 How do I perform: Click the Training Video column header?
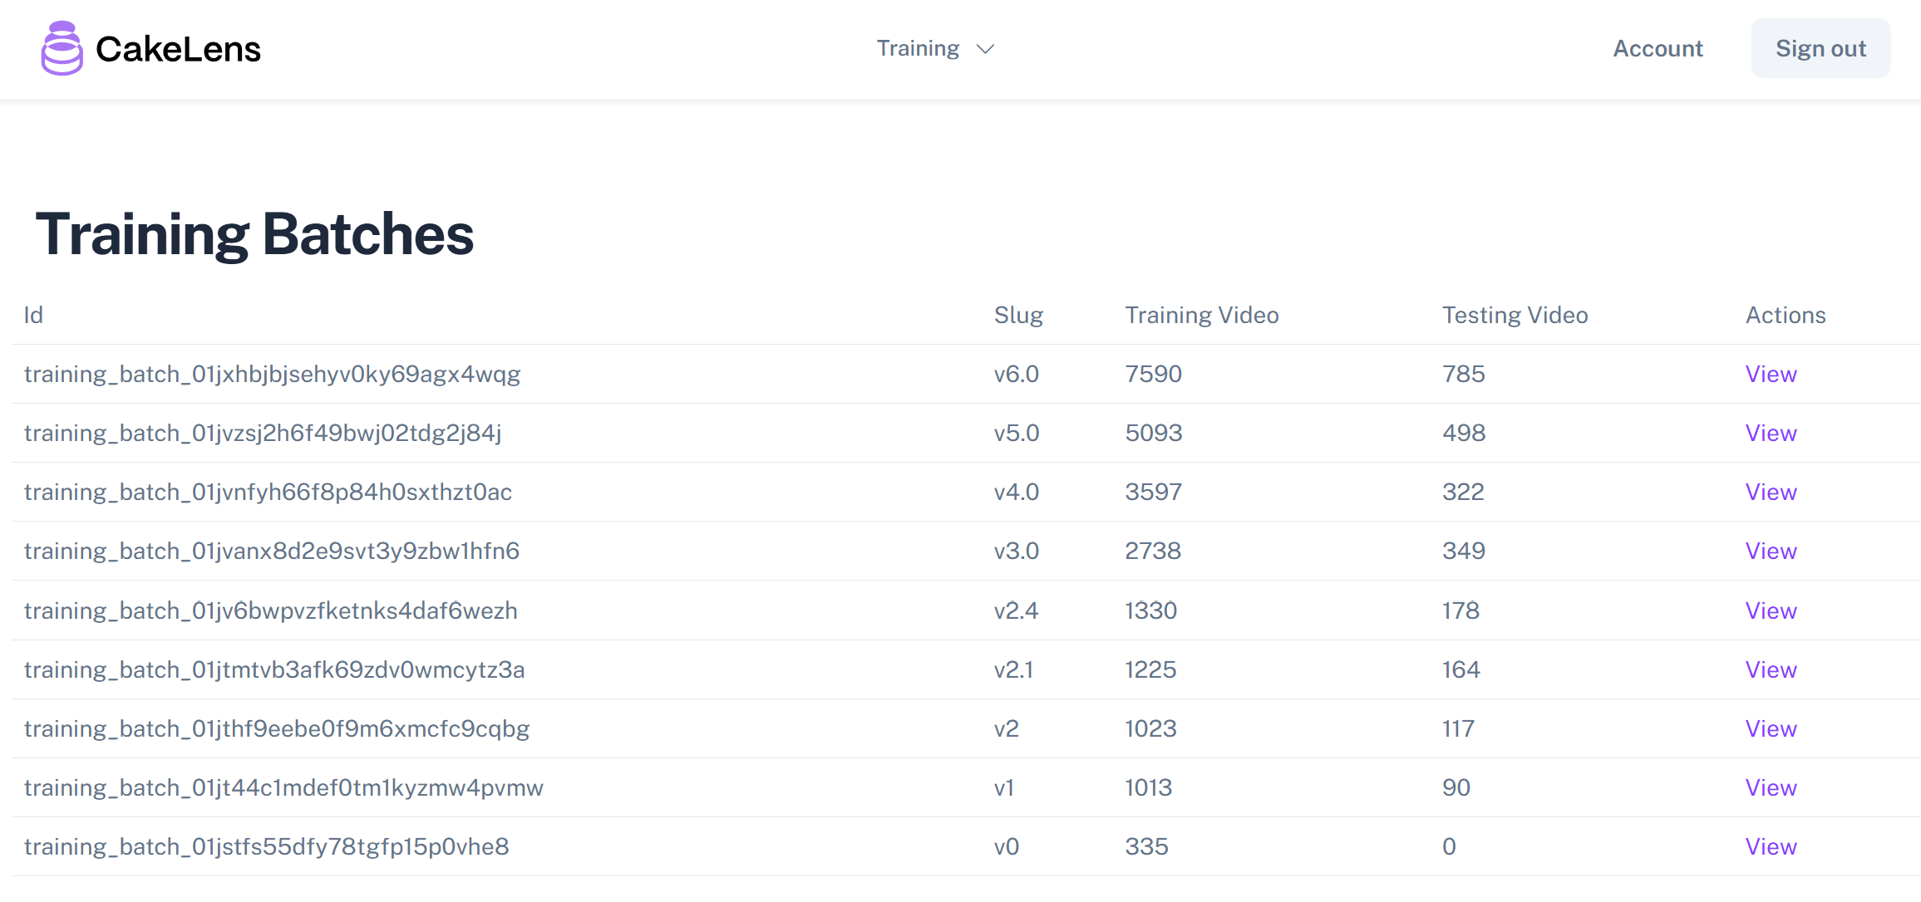1201,315
